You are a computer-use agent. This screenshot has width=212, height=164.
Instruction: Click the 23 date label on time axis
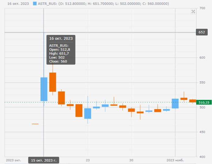[x=88, y=160]
